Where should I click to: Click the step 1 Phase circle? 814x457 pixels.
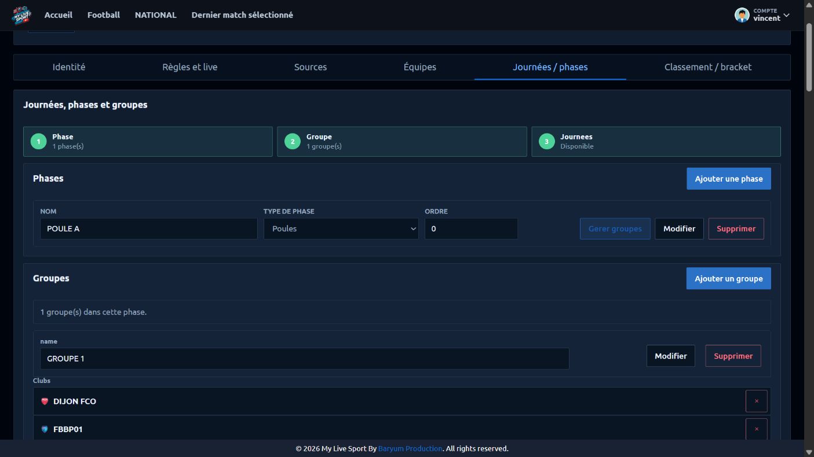pos(38,142)
